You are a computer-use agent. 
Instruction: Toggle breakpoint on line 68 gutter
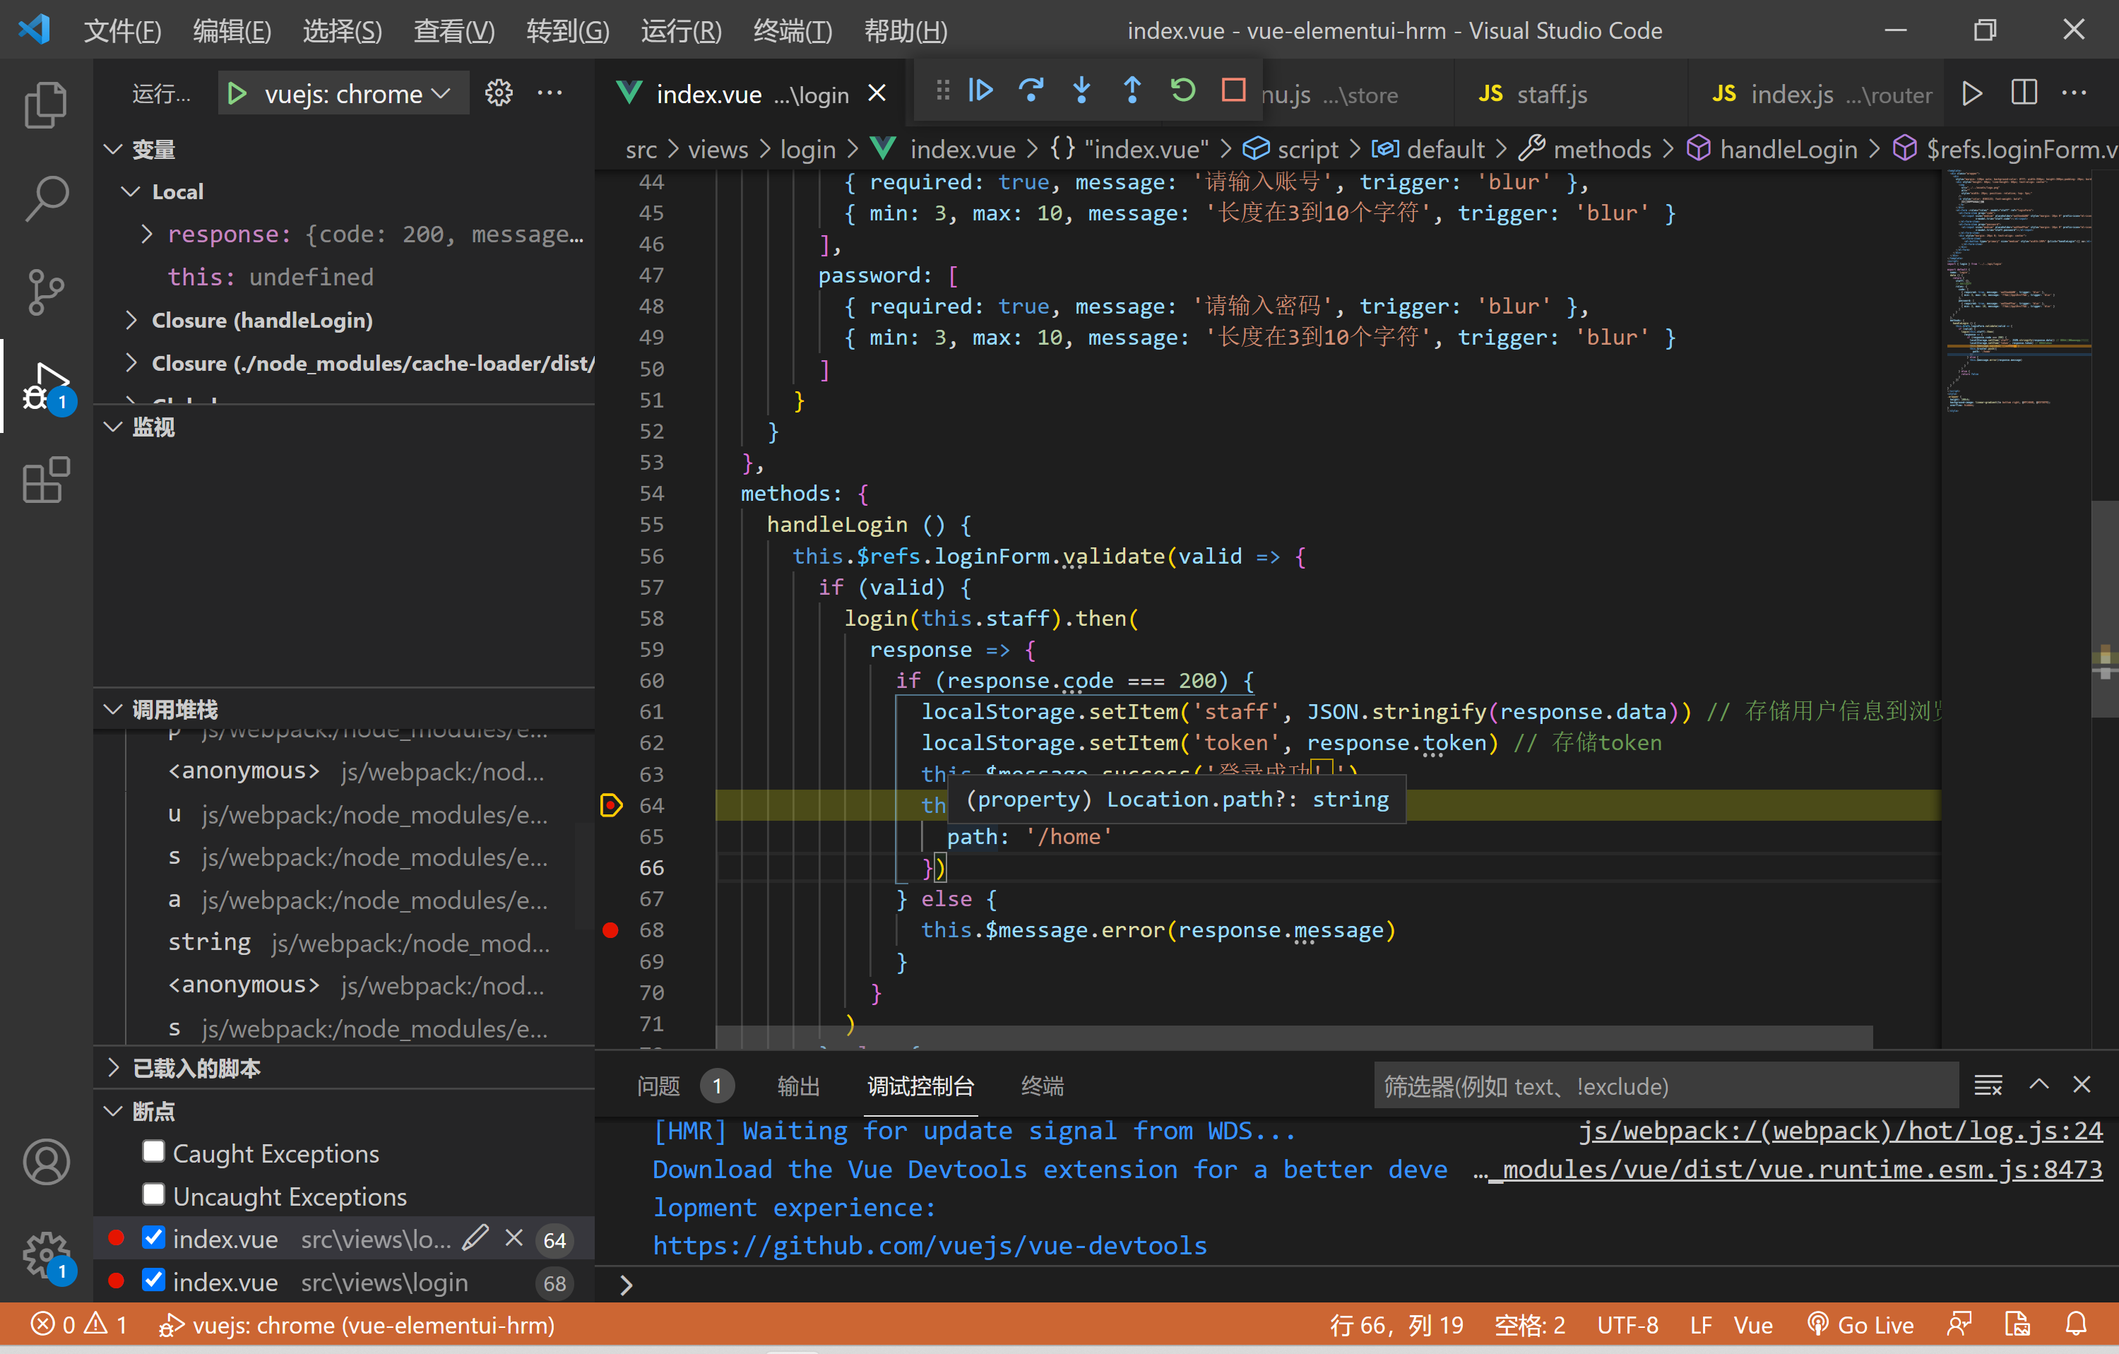611,930
